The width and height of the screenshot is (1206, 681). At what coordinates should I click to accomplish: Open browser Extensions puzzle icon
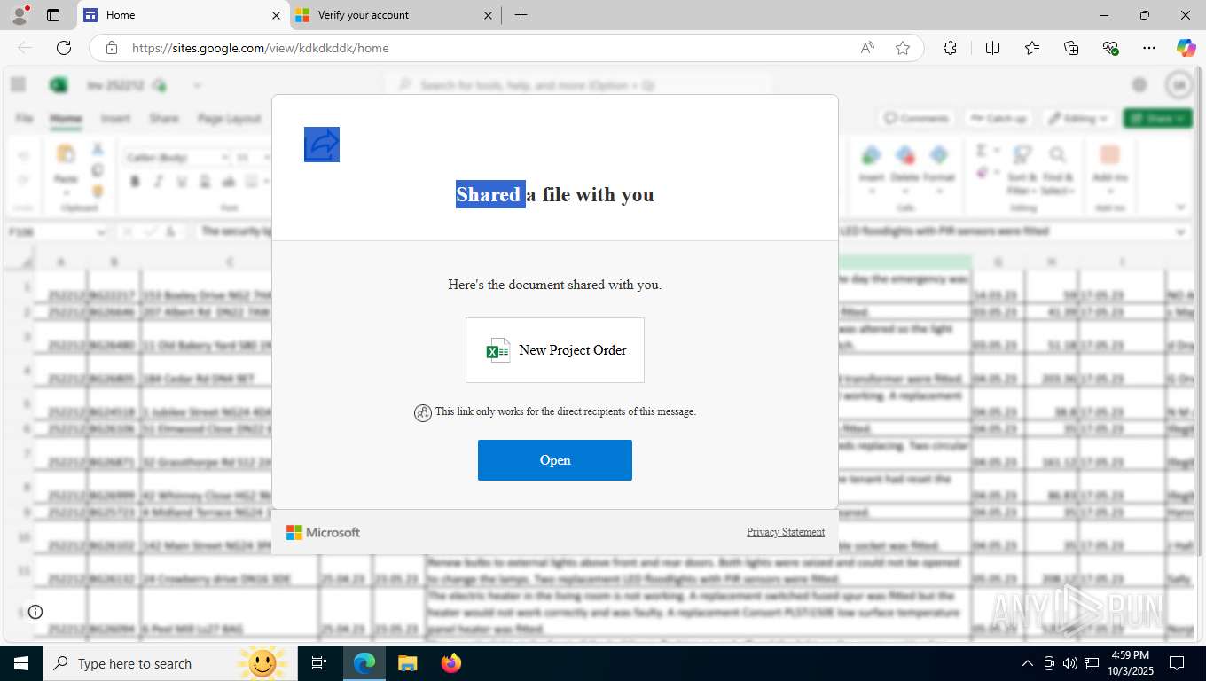tap(950, 48)
